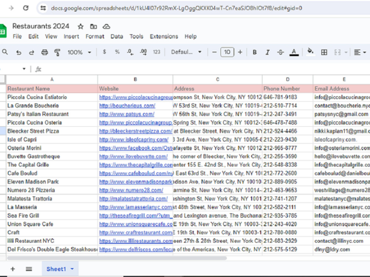Open the Tools menu
The width and height of the screenshot is (370, 277).
[x=136, y=37]
